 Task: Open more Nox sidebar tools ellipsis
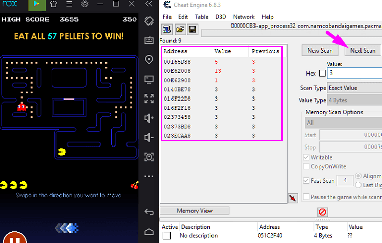point(149,176)
